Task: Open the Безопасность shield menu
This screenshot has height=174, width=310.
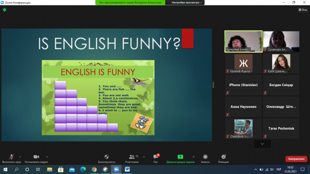Action: coord(107,159)
